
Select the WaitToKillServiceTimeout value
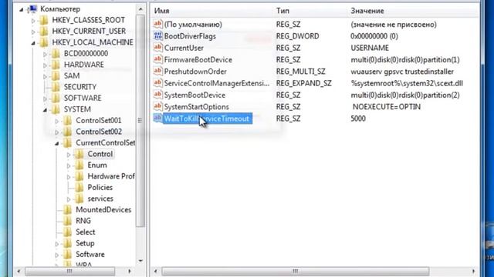click(207, 118)
